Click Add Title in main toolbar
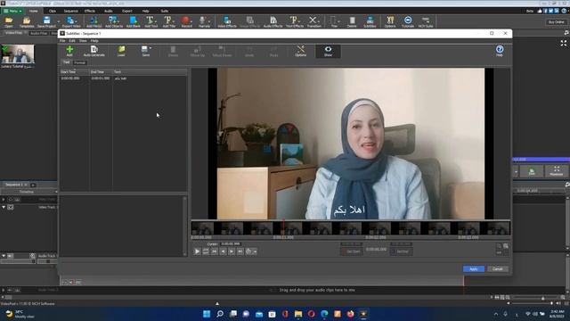 (x=168, y=21)
